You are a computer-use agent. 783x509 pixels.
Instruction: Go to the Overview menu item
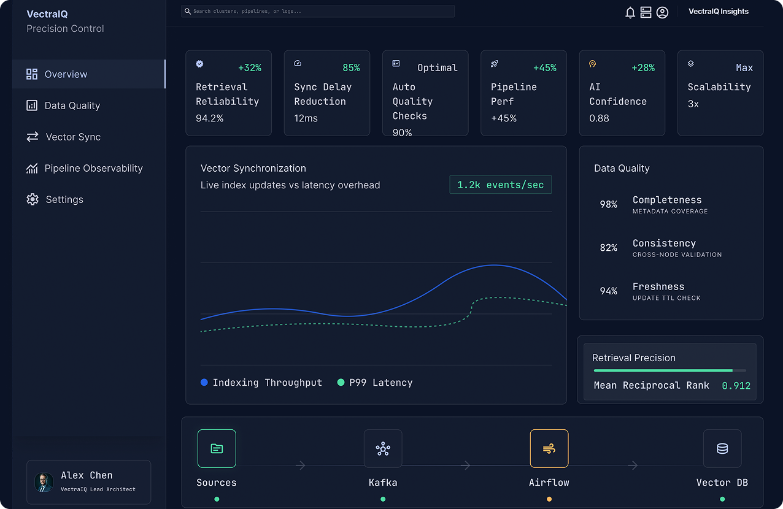click(89, 74)
